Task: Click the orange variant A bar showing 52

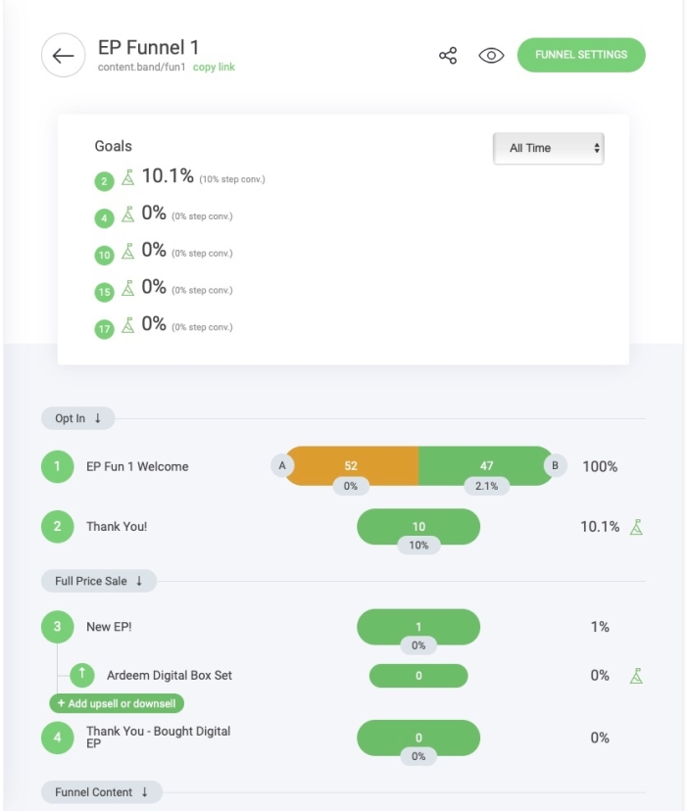Action: (x=352, y=465)
